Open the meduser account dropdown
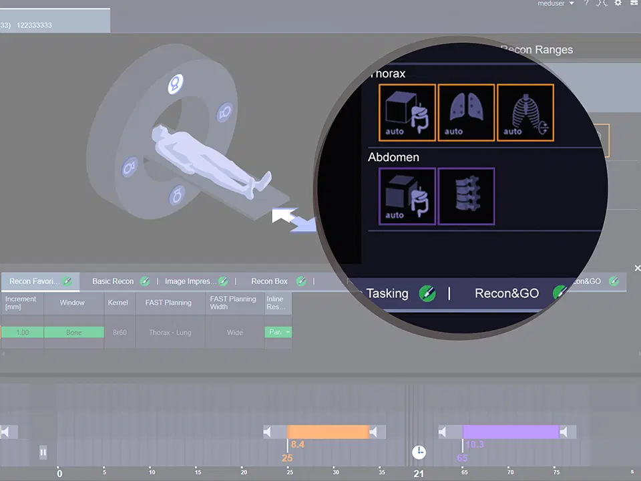This screenshot has width=641, height=481. point(556,4)
